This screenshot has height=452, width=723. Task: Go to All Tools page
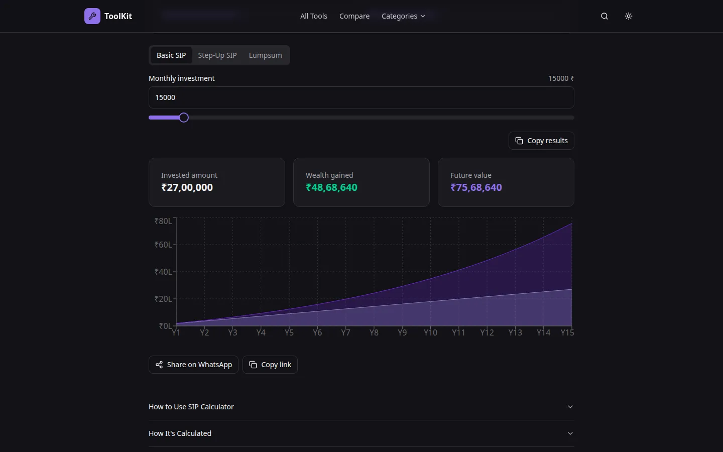(314, 16)
